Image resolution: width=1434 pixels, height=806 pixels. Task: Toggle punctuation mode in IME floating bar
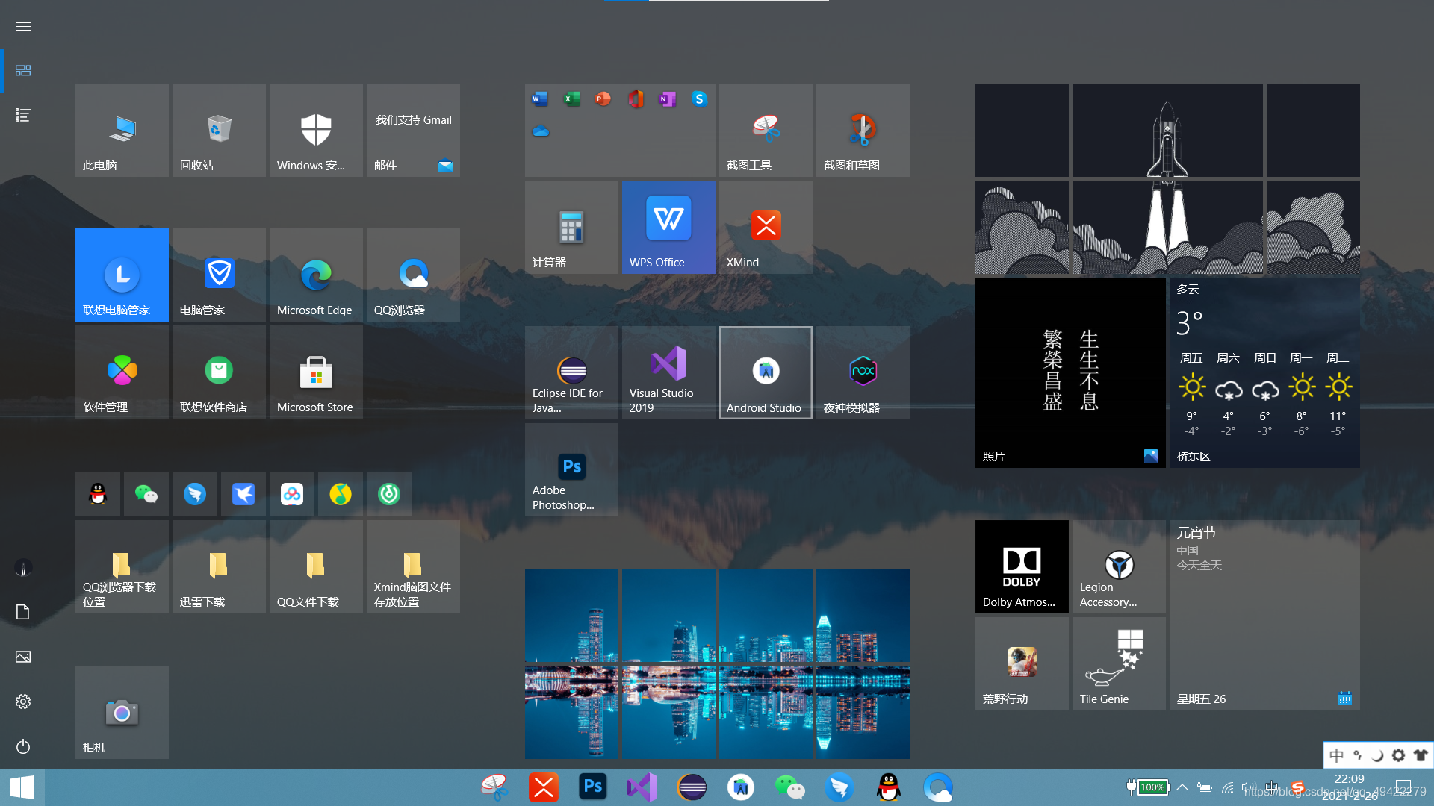click(x=1358, y=755)
